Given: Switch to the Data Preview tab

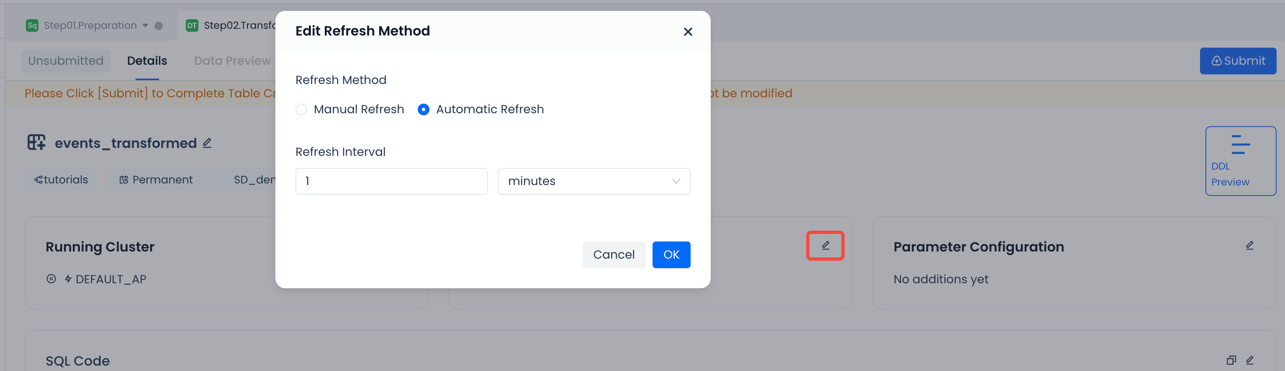Looking at the screenshot, I should click(232, 61).
